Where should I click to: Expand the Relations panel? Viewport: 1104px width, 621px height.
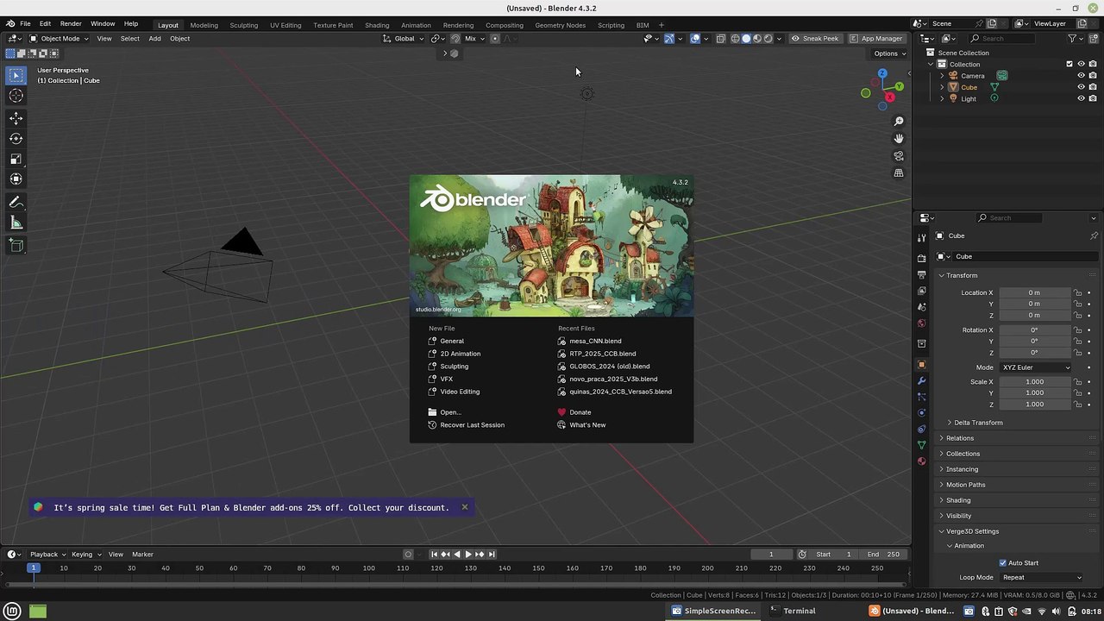coord(959,438)
